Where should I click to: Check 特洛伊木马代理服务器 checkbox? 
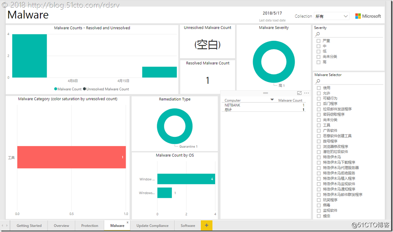(x=319, y=168)
